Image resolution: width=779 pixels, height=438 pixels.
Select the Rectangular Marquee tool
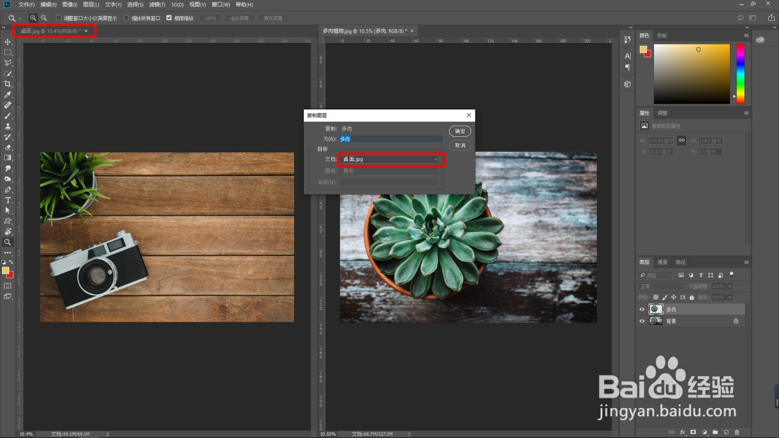click(8, 53)
